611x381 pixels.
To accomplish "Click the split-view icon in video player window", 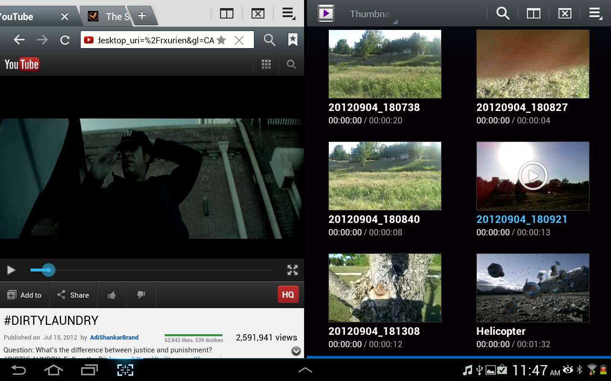I will pyautogui.click(x=534, y=13).
